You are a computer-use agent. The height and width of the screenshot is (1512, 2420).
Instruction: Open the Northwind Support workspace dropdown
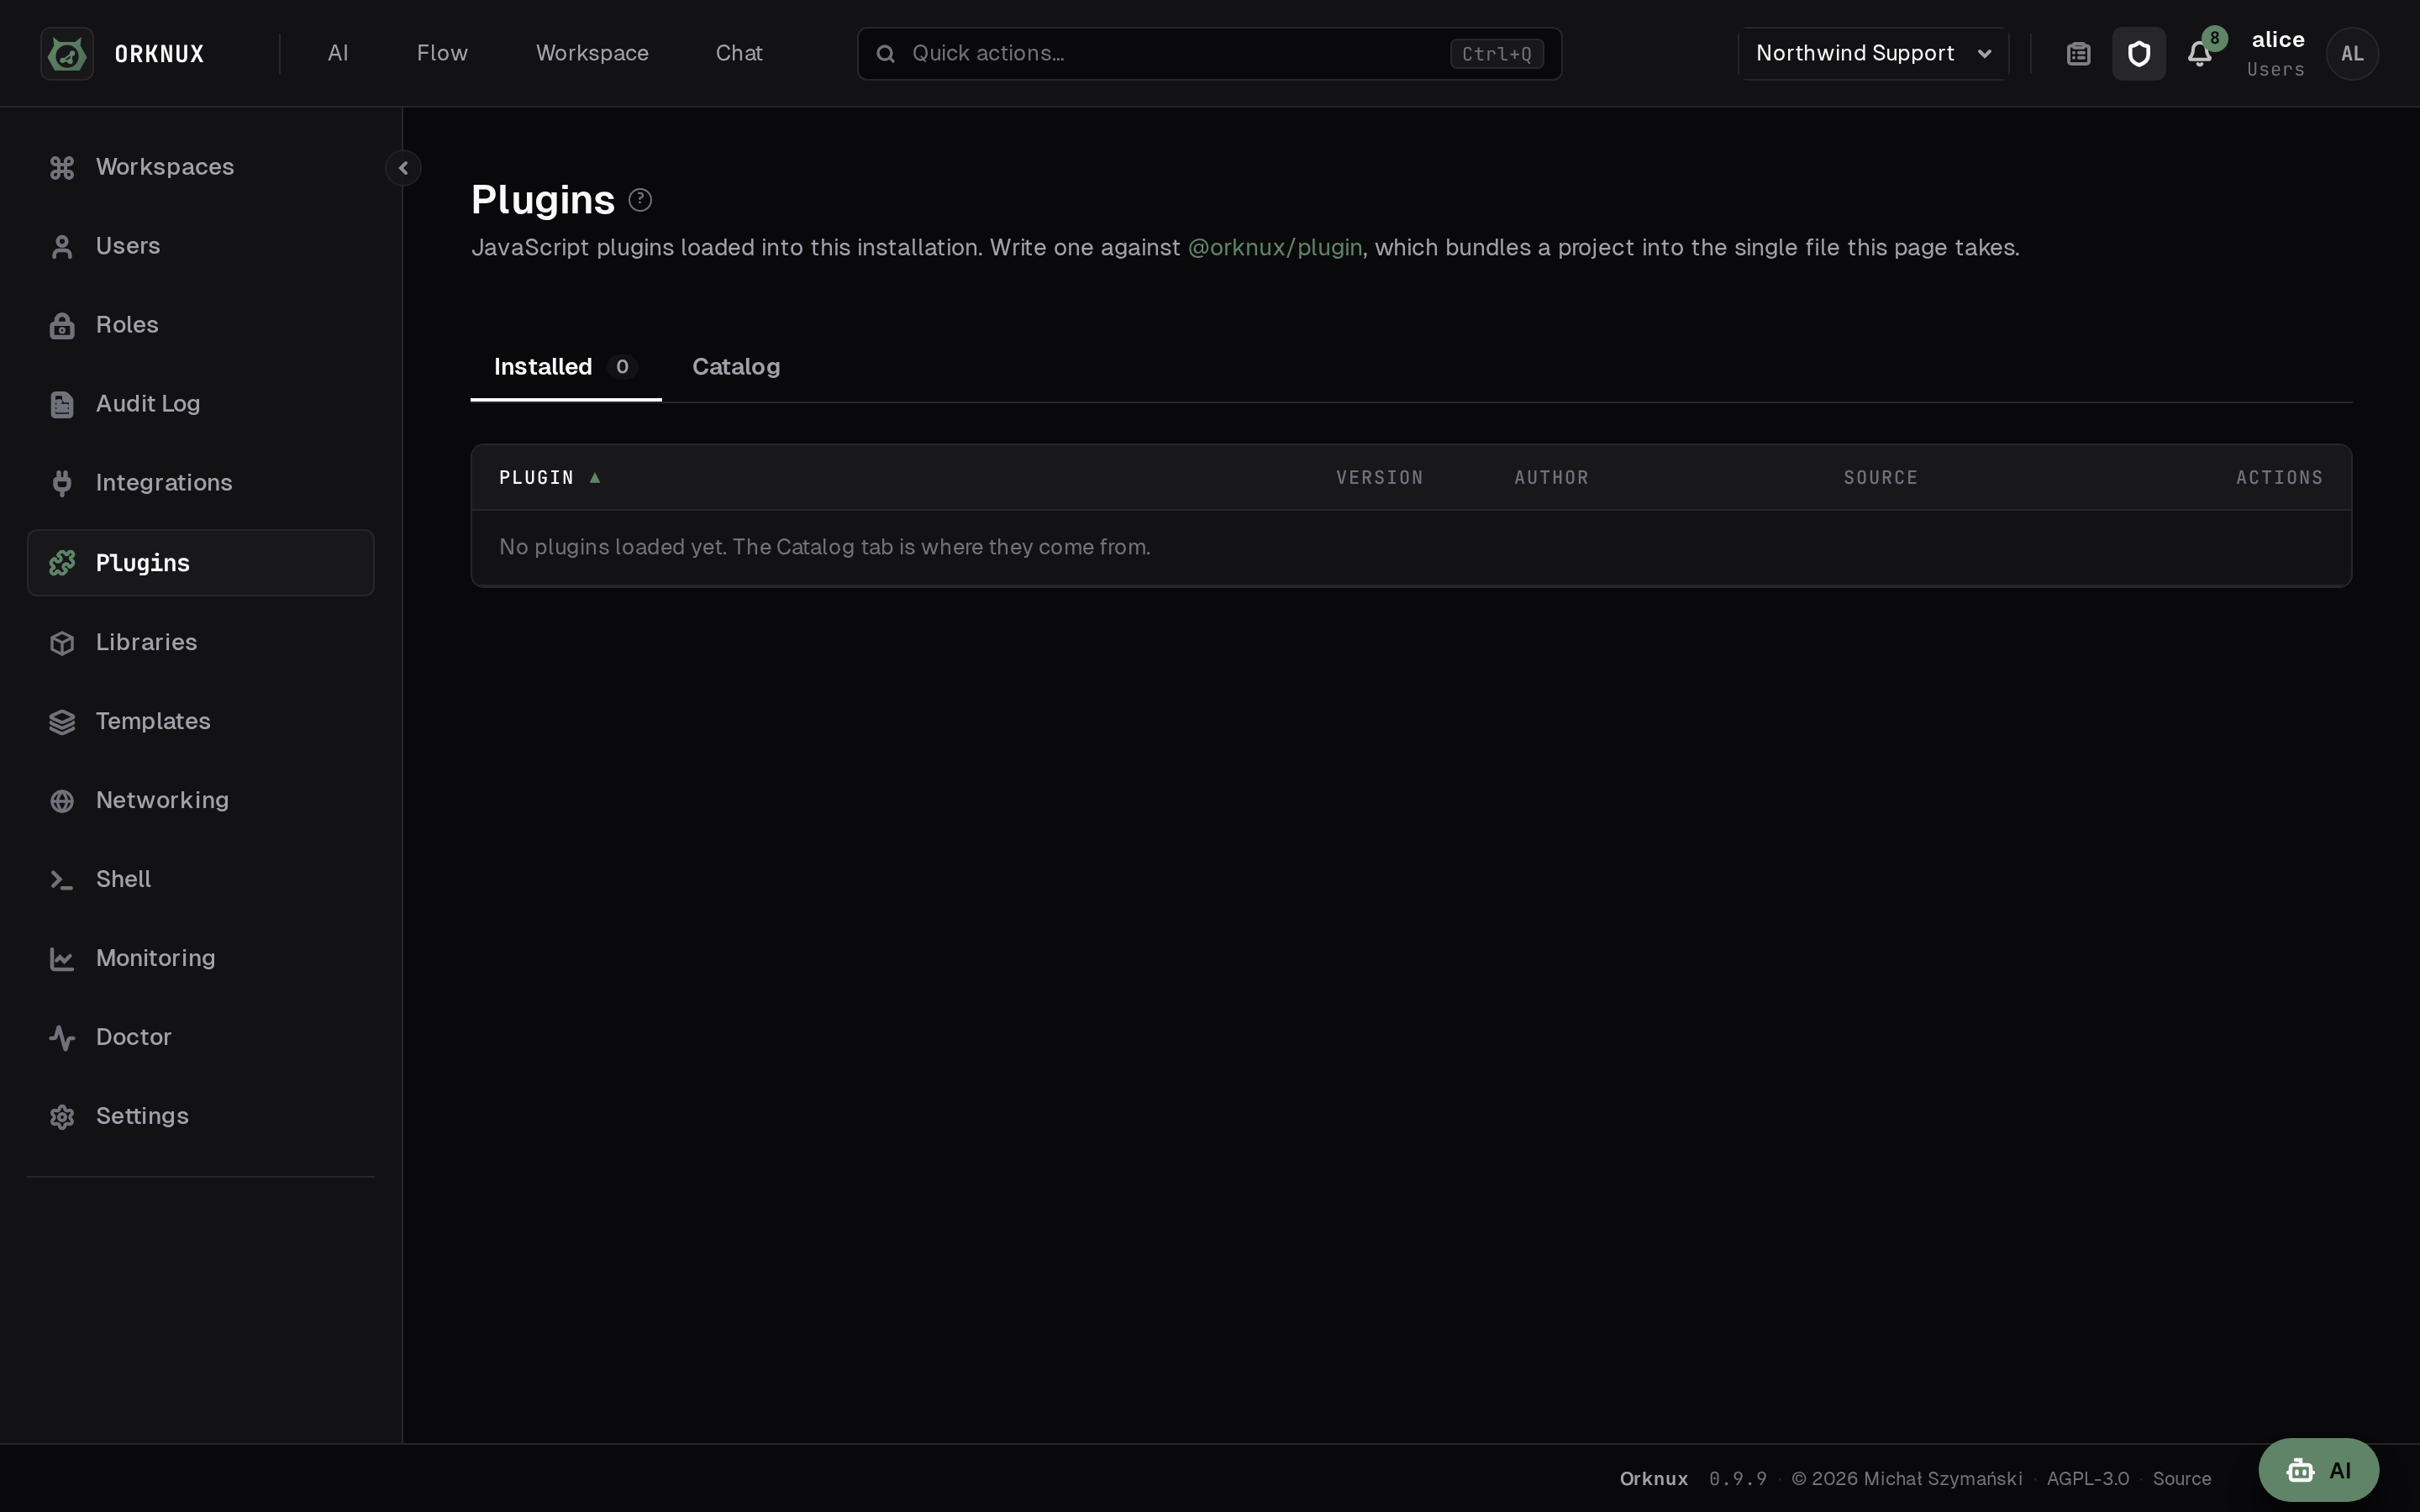[1873, 54]
